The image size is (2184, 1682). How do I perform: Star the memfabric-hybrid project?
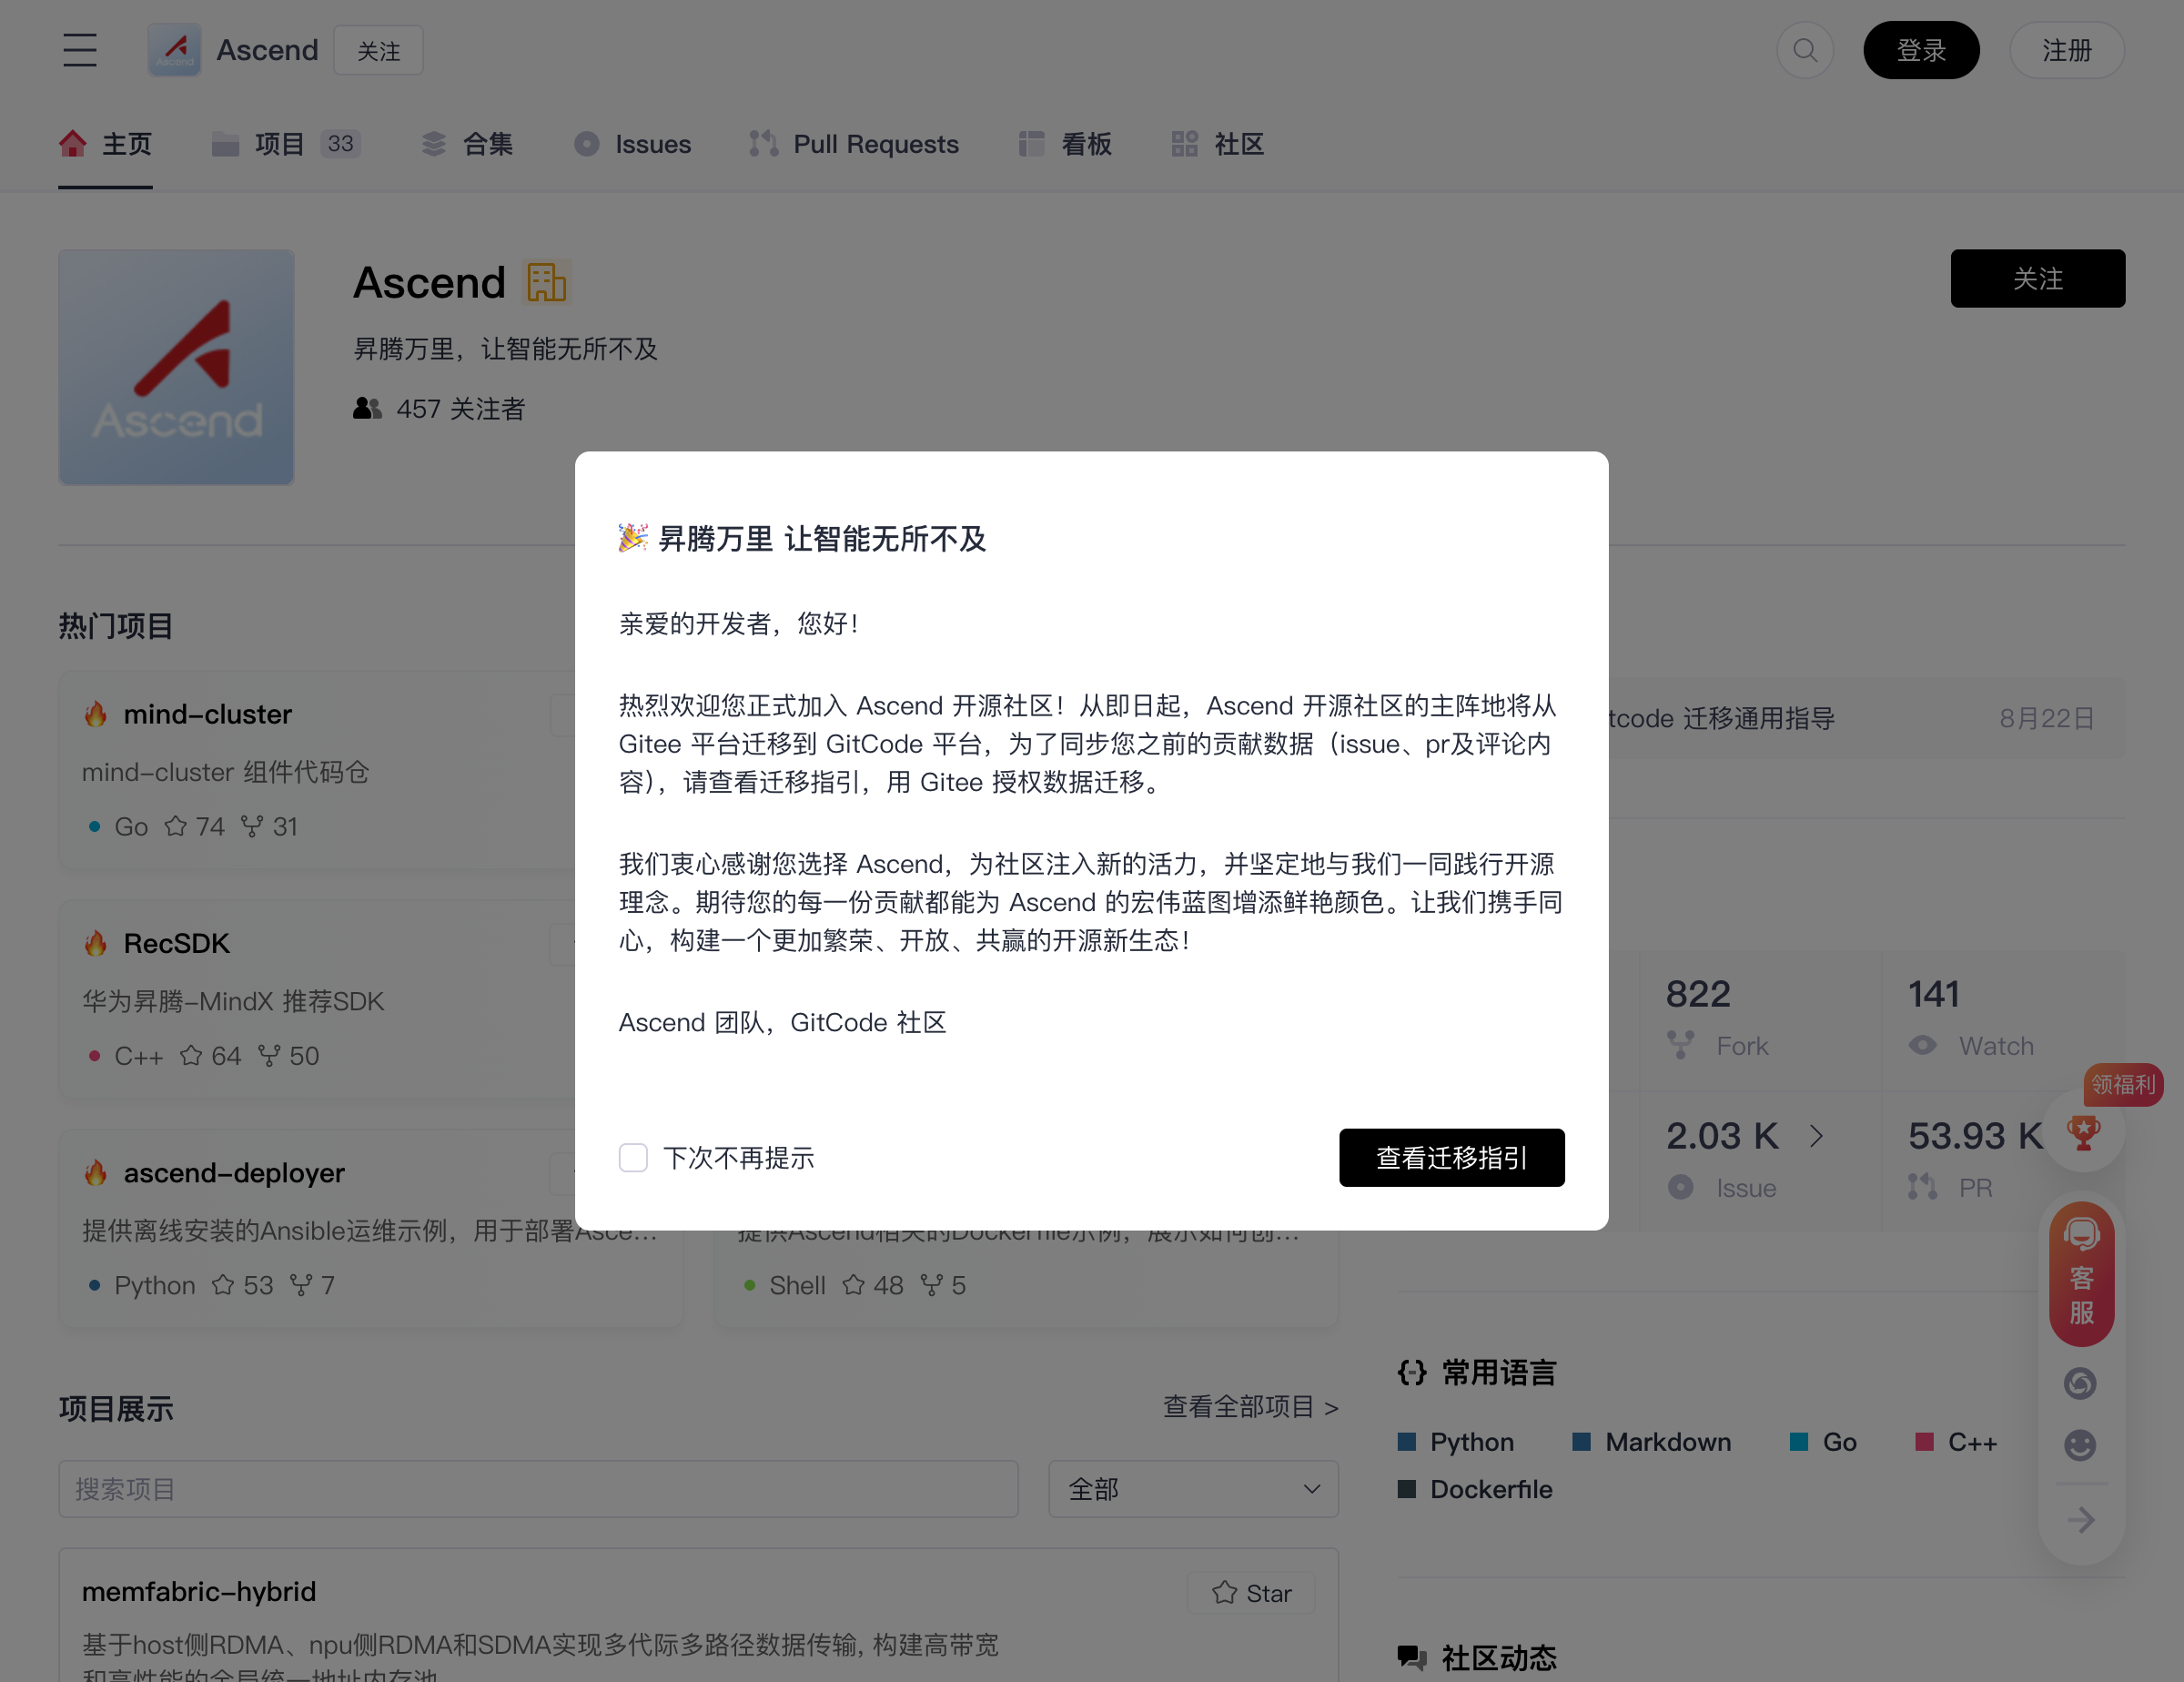(x=1251, y=1593)
